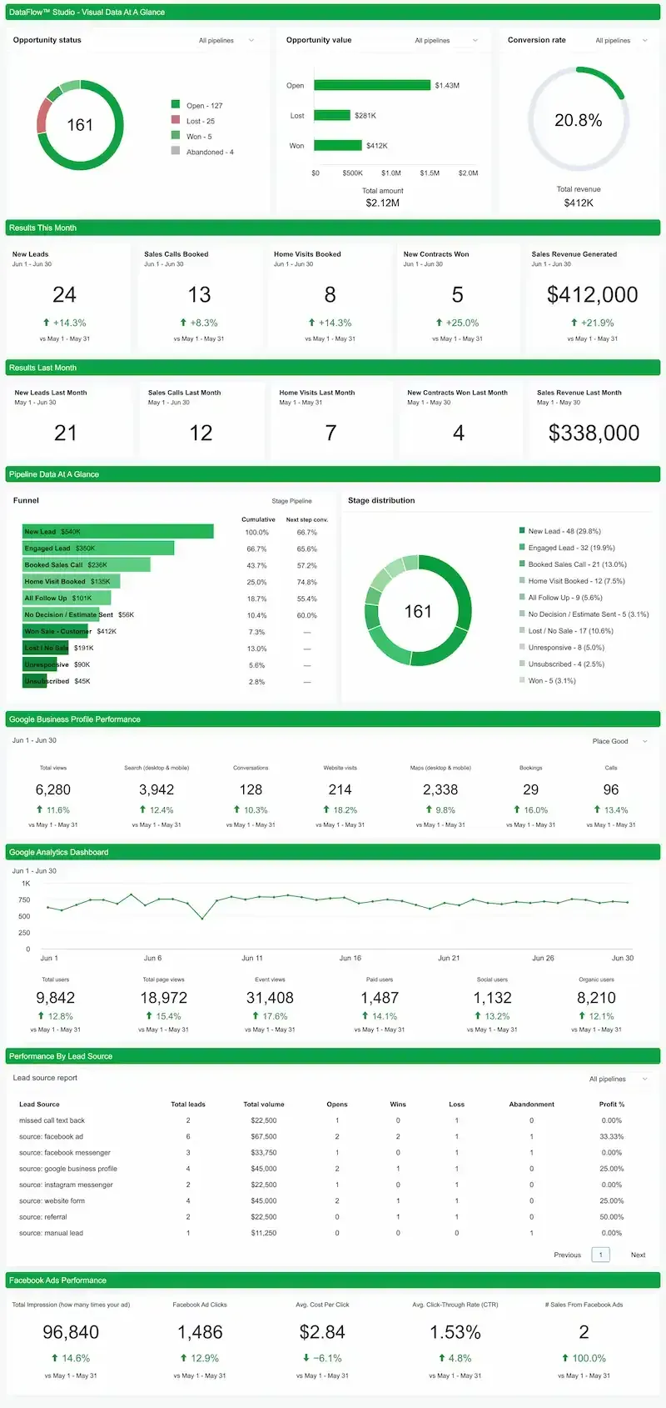Screen dimensions: 666x1408
Task: Click the arrow icon next to Calls 13.4%
Action: 597,809
